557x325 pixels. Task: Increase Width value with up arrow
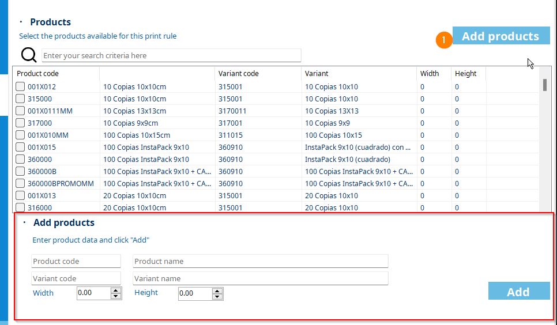[116, 290]
